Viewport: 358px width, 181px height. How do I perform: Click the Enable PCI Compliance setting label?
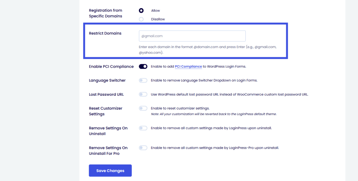[111, 67]
